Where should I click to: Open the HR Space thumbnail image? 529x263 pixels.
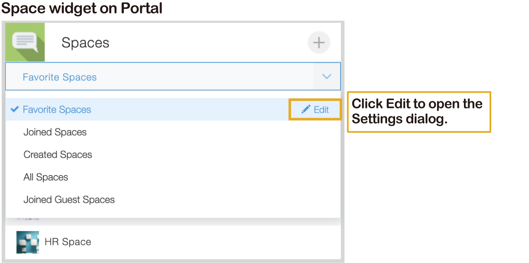tap(28, 242)
